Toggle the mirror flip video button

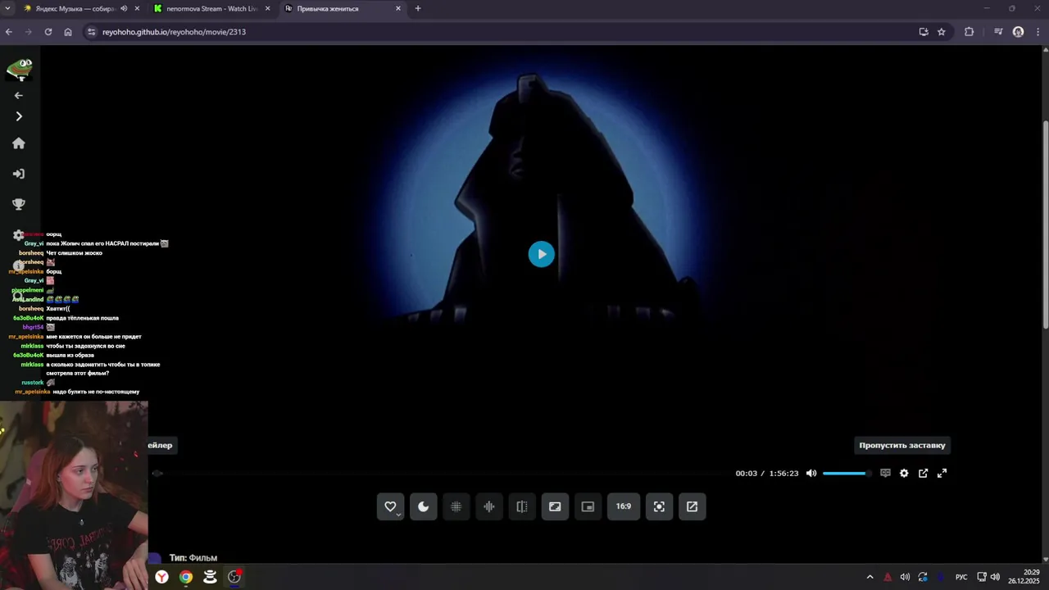coord(522,506)
